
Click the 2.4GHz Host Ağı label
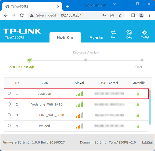tap(21, 67)
